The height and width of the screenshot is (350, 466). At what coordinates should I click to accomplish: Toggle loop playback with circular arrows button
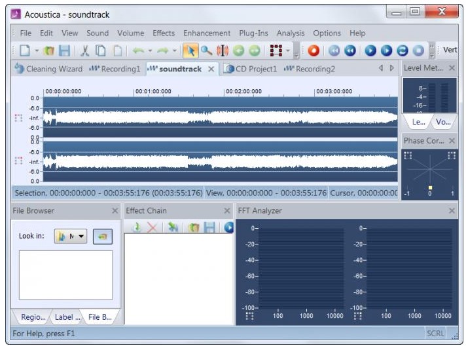pyautogui.click(x=403, y=50)
